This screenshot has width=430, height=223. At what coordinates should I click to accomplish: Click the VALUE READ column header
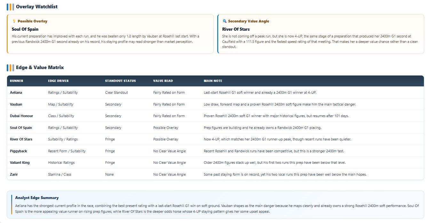click(163, 81)
